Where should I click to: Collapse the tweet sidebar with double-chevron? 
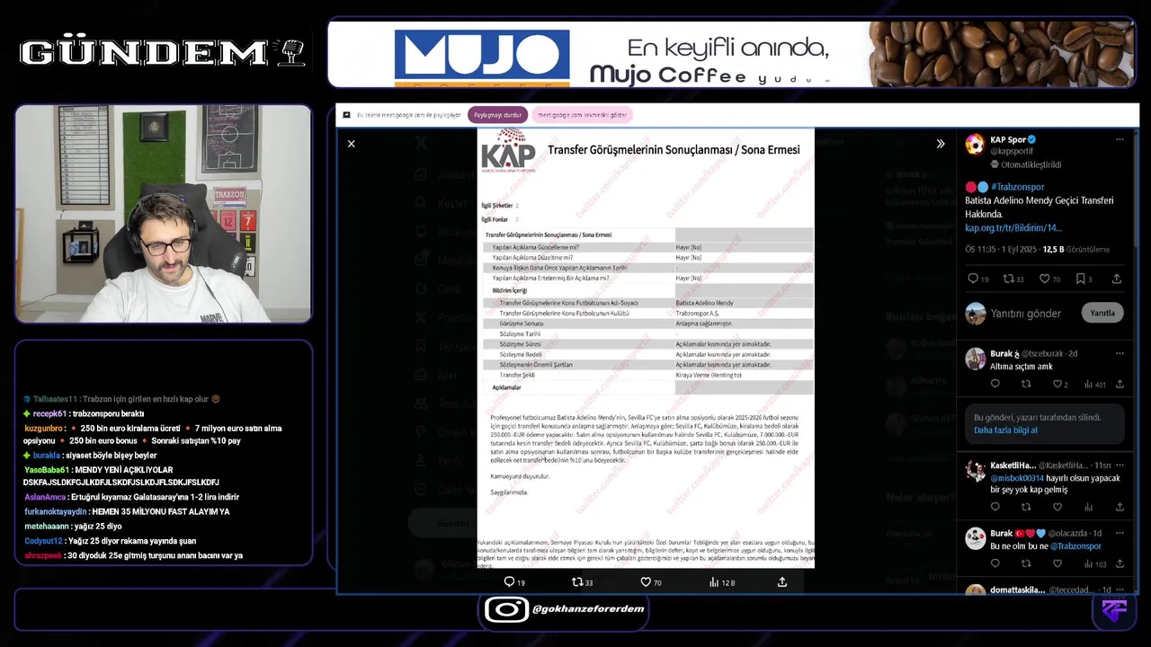941,144
